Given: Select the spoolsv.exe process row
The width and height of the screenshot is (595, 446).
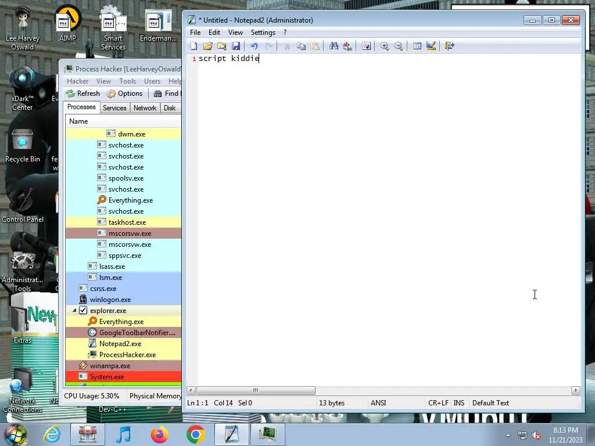Looking at the screenshot, I should [x=123, y=178].
